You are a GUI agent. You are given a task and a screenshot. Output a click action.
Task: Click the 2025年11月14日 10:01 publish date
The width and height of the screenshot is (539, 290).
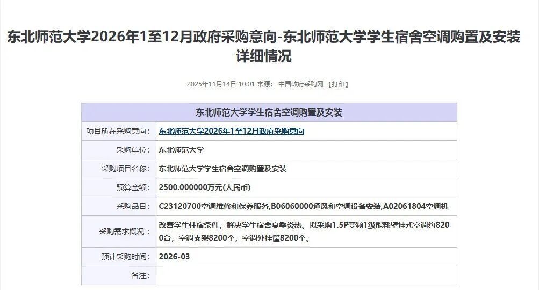coord(220,84)
